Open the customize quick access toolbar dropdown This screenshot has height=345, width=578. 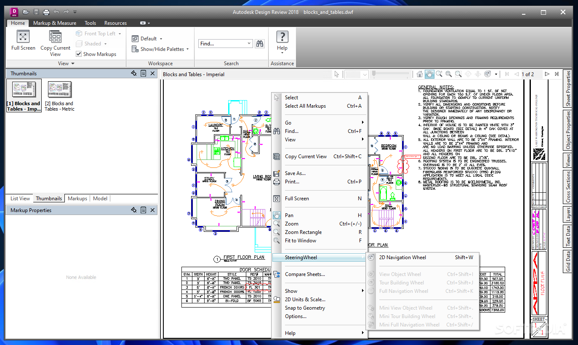click(75, 12)
